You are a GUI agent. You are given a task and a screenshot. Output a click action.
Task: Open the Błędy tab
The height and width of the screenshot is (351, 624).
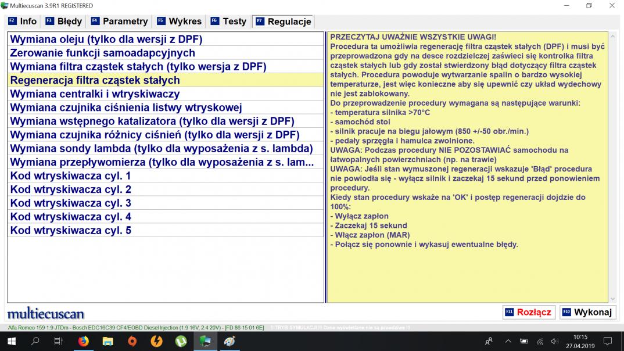(64, 22)
